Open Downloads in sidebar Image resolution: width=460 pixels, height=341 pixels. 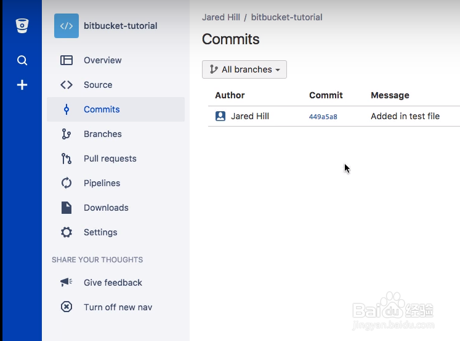click(116, 208)
